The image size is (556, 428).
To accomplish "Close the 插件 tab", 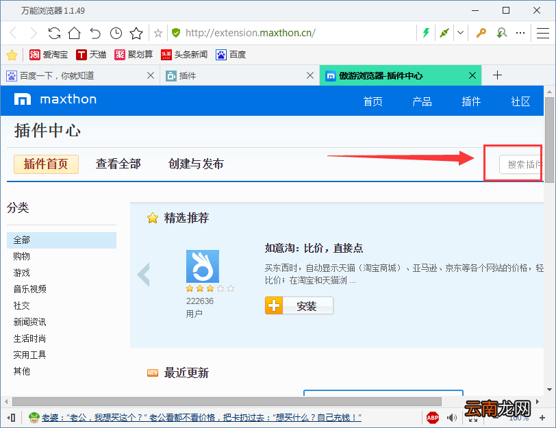I will click(310, 75).
